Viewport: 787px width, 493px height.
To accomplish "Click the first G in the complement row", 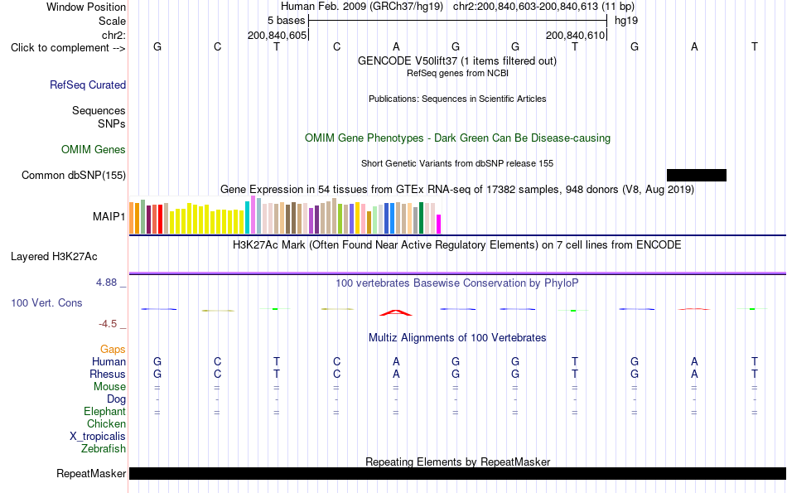I will pos(157,46).
